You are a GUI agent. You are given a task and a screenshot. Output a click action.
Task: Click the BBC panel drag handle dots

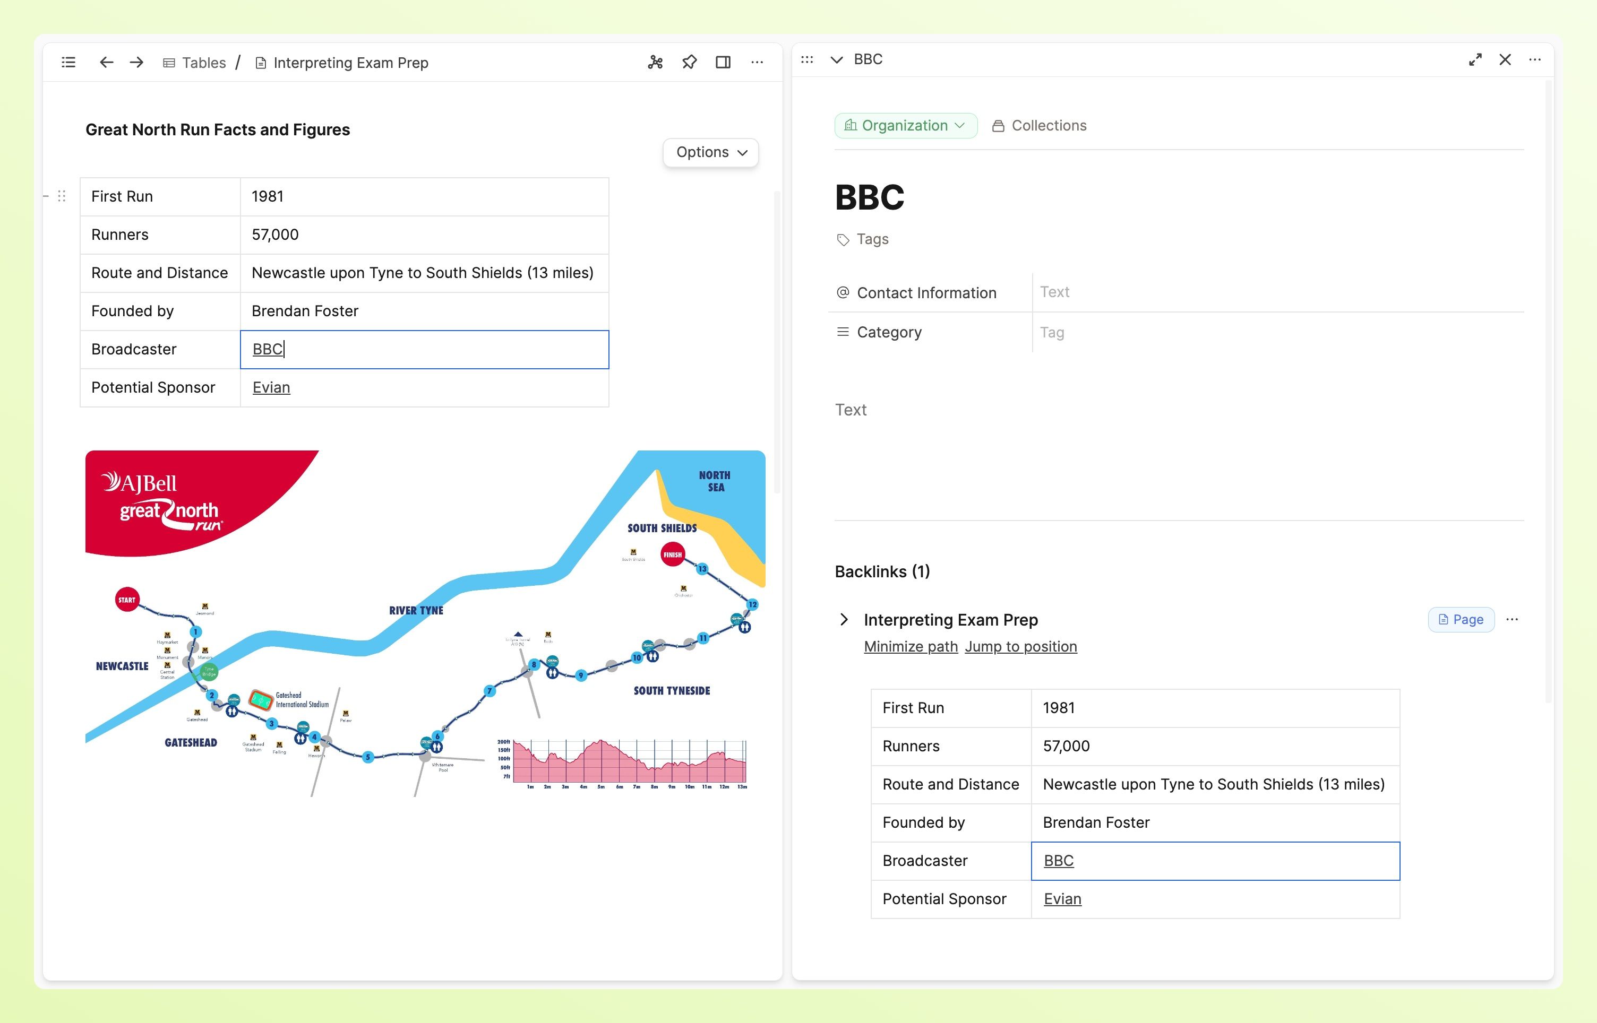click(x=807, y=60)
